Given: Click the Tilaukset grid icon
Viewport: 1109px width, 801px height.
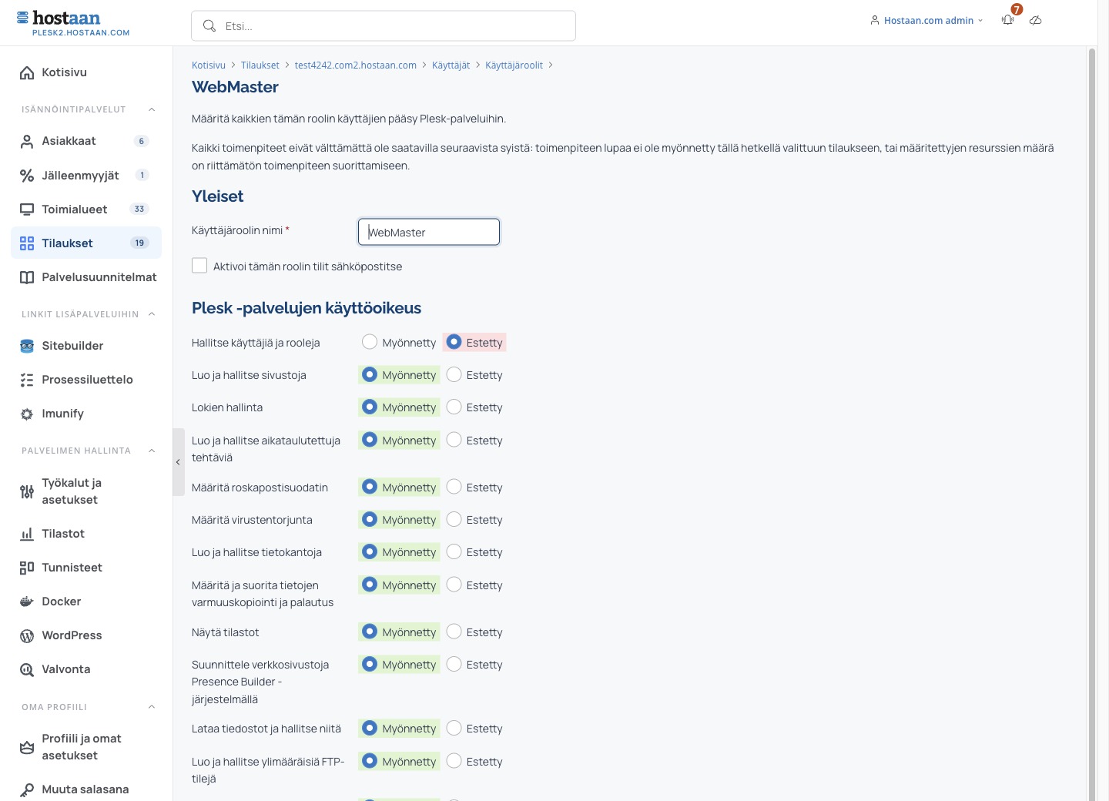Looking at the screenshot, I should 27,243.
